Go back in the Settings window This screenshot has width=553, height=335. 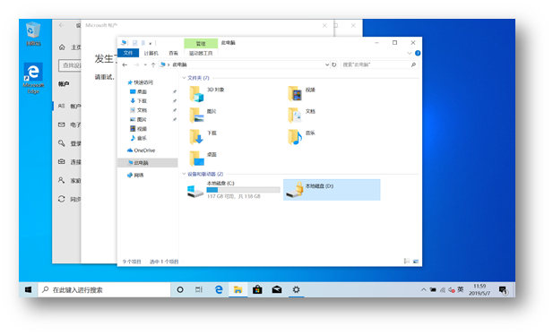click(61, 25)
